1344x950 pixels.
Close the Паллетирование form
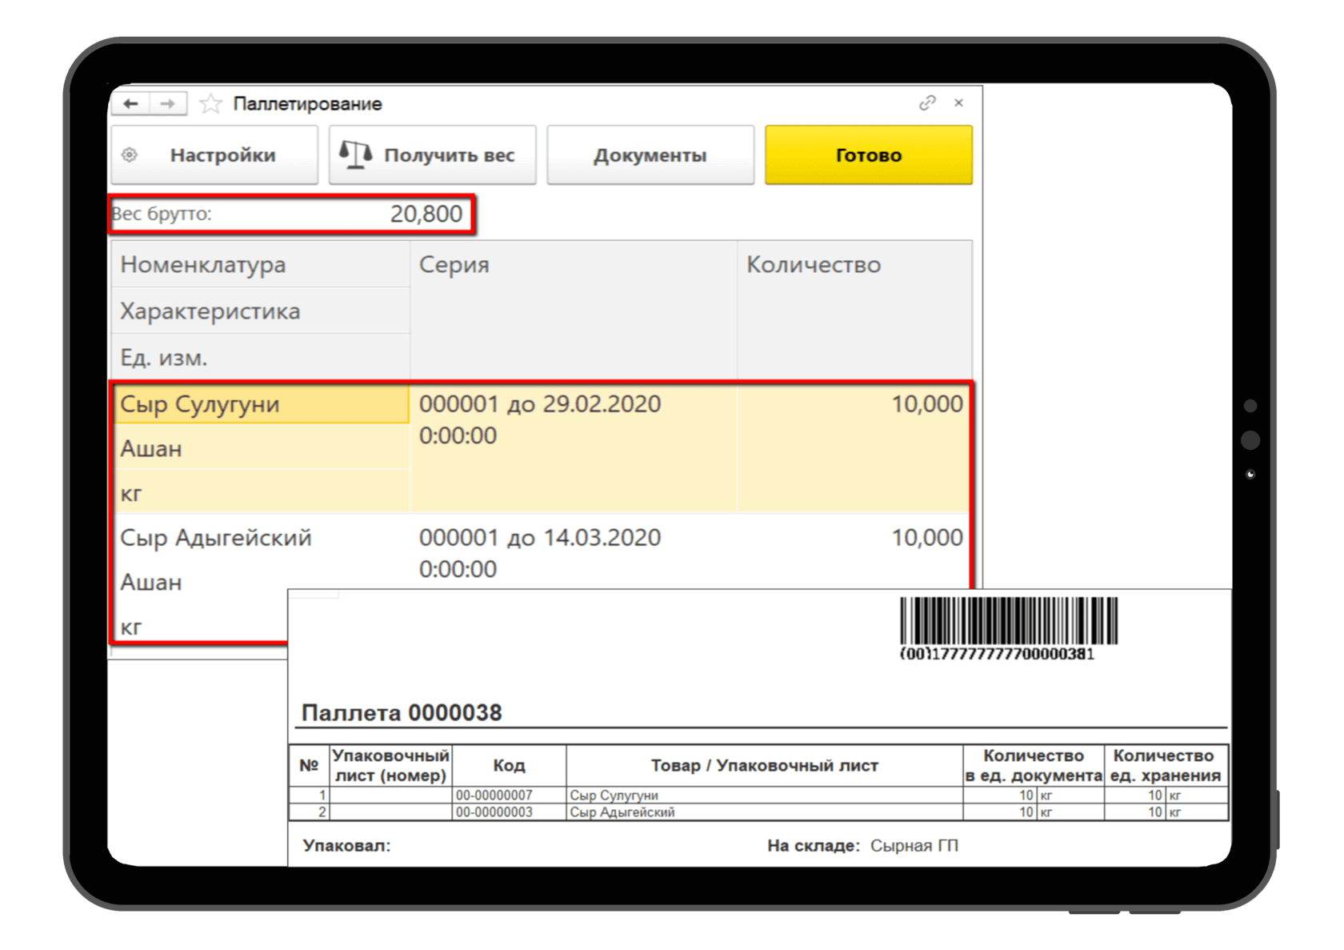click(958, 103)
